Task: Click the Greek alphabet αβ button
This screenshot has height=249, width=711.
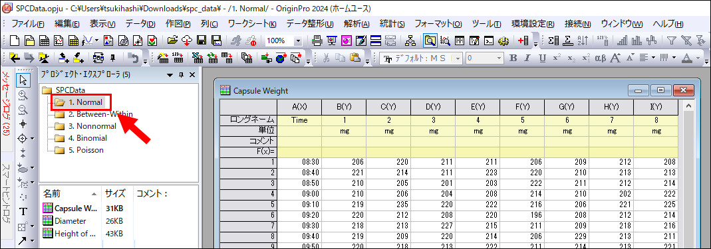Action: pos(601,58)
